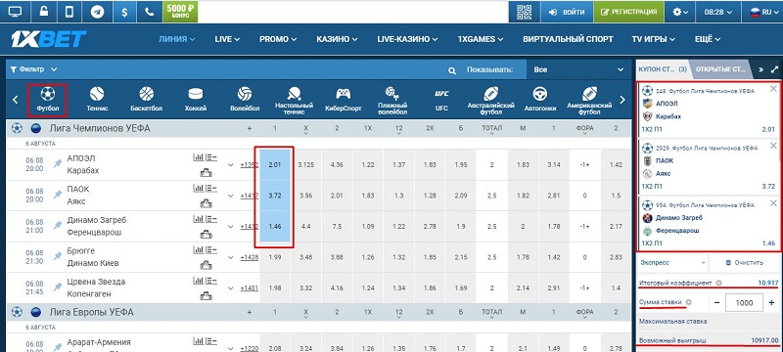The image size is (783, 352).
Task: Open the LIVE menu
Action: [227, 39]
